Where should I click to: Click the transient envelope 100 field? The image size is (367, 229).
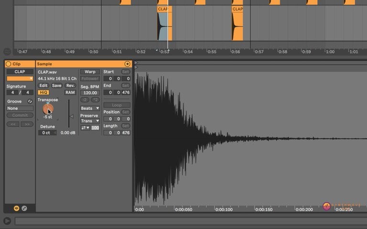pos(95,127)
